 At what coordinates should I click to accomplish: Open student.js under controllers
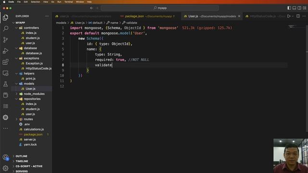pyautogui.click(x=31, y=38)
